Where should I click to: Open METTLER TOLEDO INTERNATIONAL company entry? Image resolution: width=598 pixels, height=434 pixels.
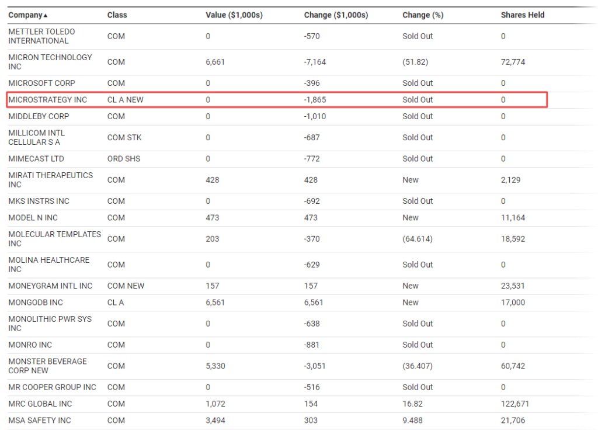coord(42,36)
